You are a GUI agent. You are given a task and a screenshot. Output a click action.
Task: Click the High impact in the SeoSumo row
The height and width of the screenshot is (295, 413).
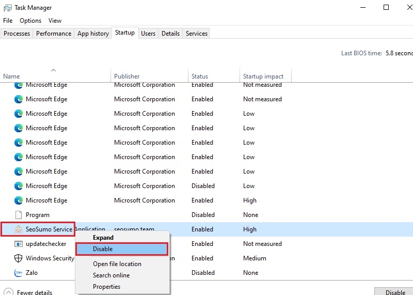point(250,229)
